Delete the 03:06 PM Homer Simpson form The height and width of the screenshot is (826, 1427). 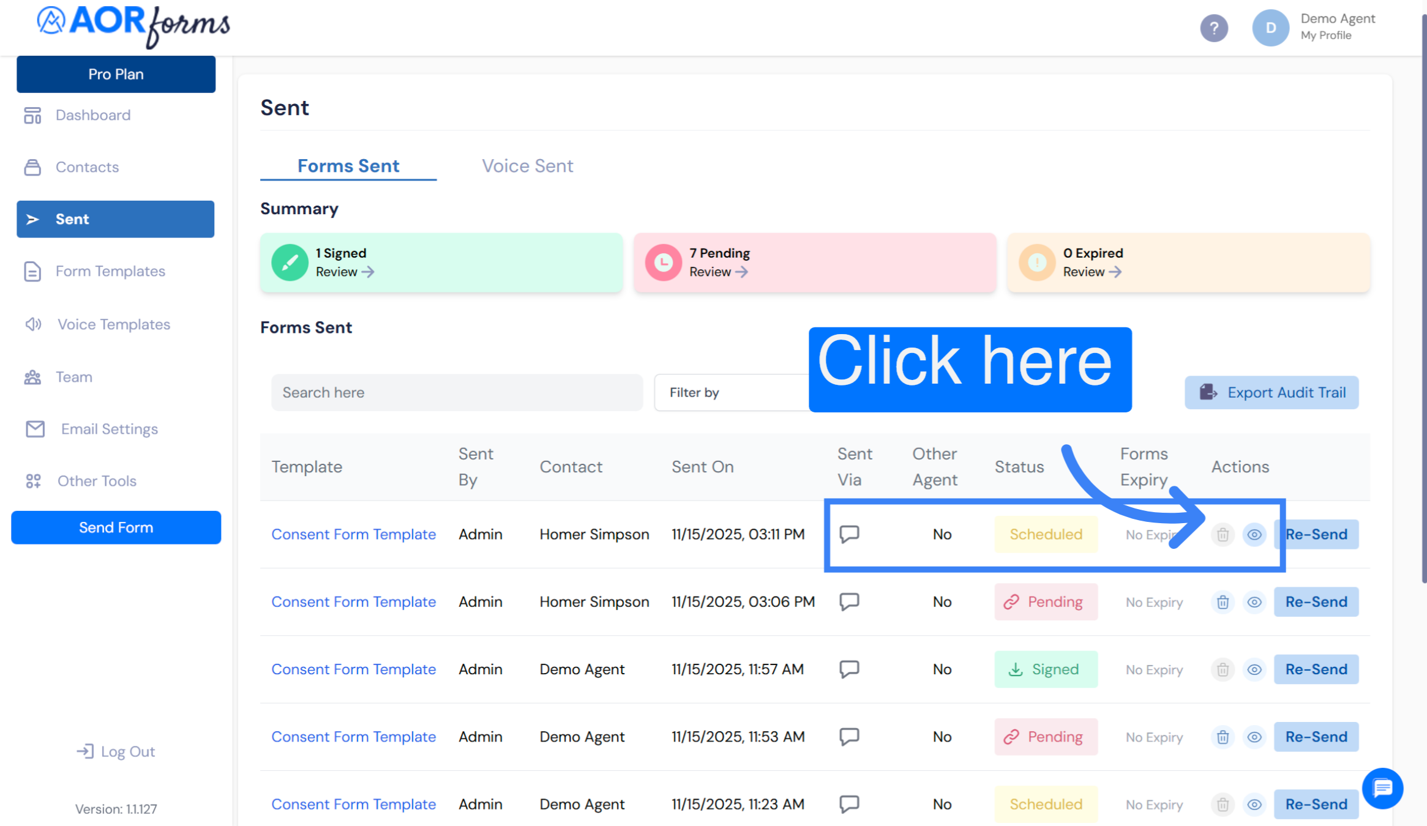(1223, 602)
